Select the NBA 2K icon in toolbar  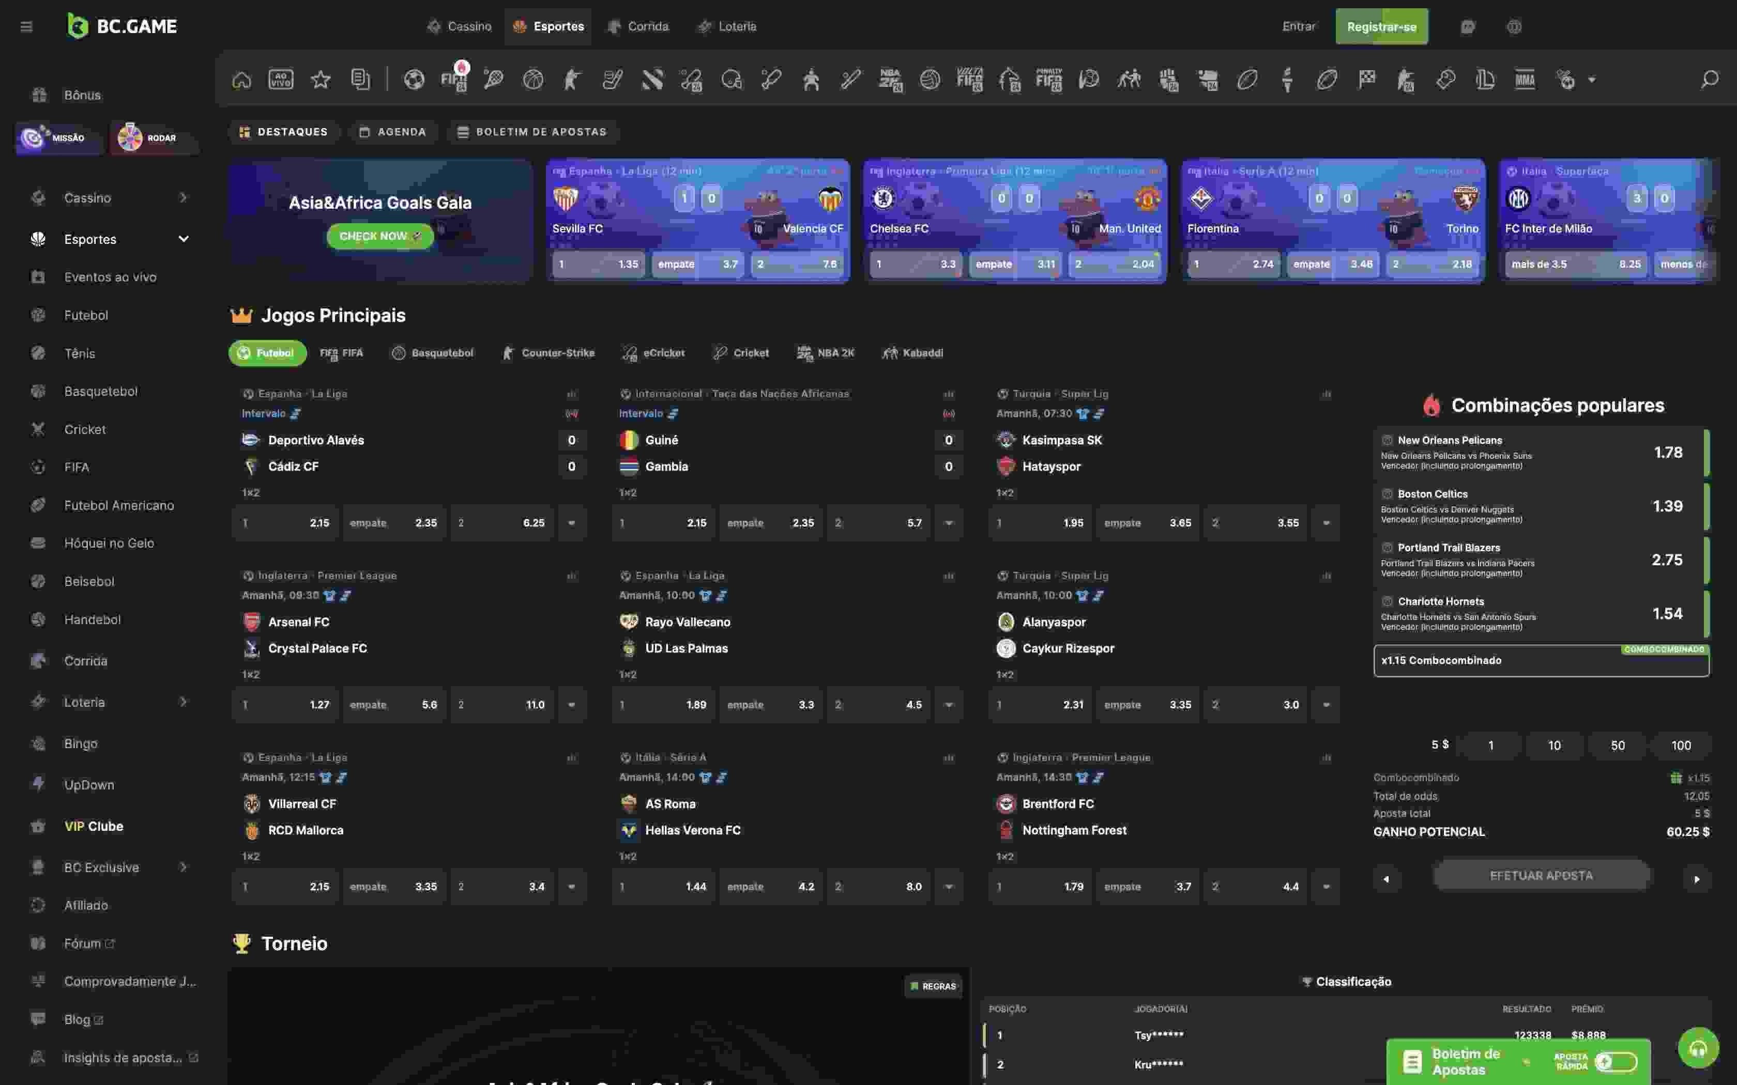(890, 80)
